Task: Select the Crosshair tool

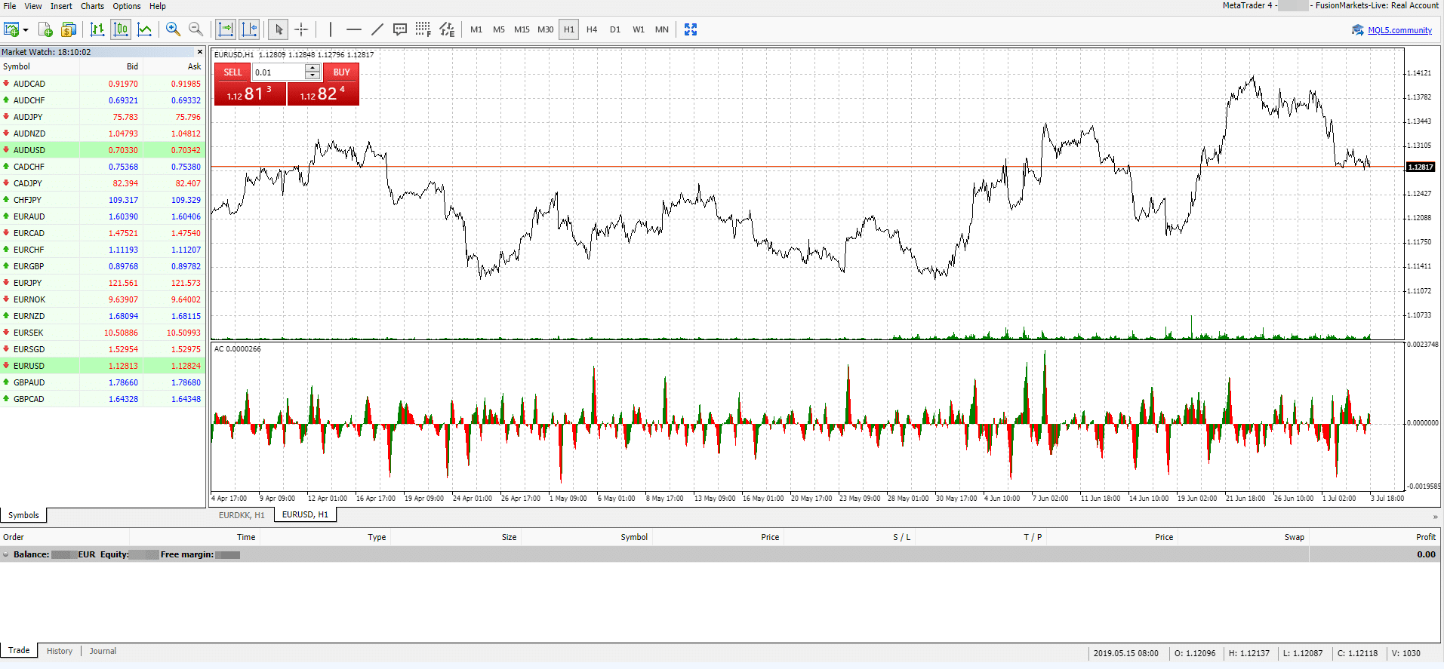Action: coord(301,29)
